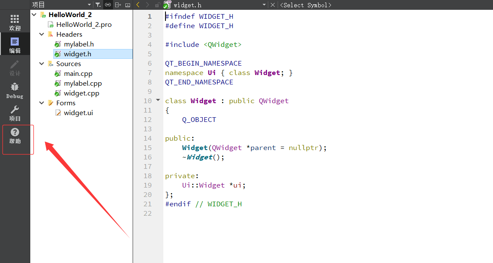493x263 pixels.
Task: Click the #endif // WIDGET_H line
Action: click(x=203, y=204)
